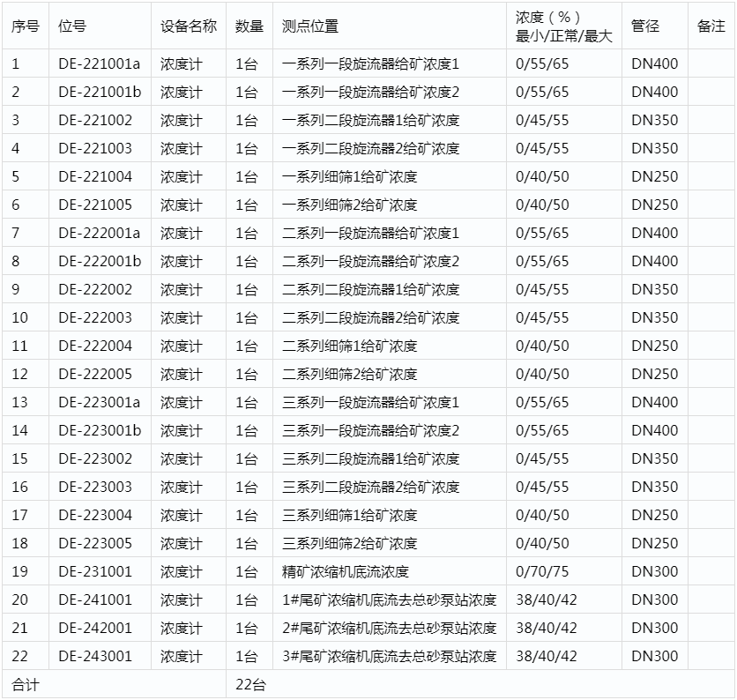Click the 备注 header cell
The width and height of the screenshot is (737, 700).
point(711,26)
